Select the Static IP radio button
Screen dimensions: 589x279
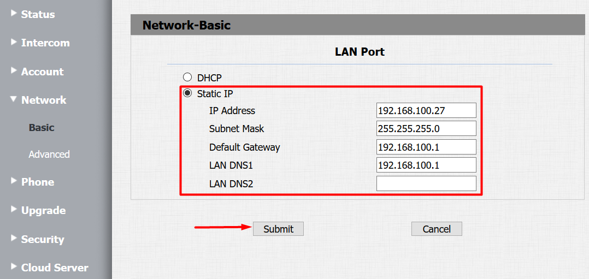(x=187, y=93)
